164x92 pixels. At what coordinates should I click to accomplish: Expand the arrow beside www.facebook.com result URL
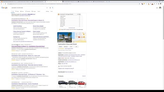click(x=32, y=82)
